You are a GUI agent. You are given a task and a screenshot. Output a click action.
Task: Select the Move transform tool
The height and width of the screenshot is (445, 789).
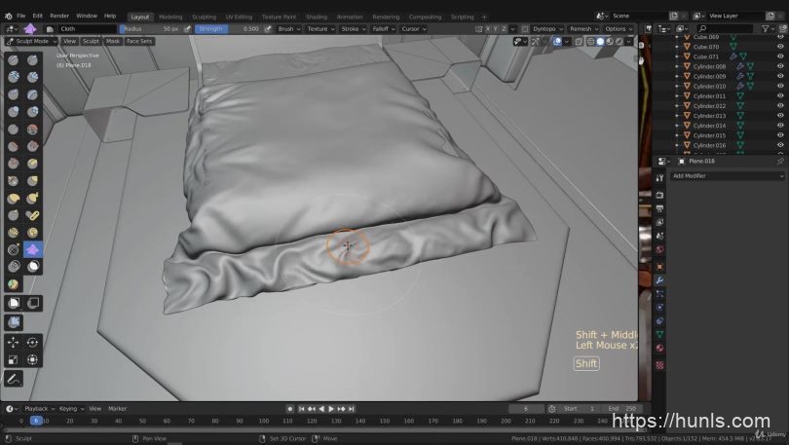[13, 343]
